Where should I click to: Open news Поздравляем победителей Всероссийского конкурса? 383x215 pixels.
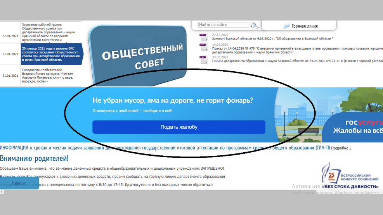pyautogui.click(x=47, y=76)
